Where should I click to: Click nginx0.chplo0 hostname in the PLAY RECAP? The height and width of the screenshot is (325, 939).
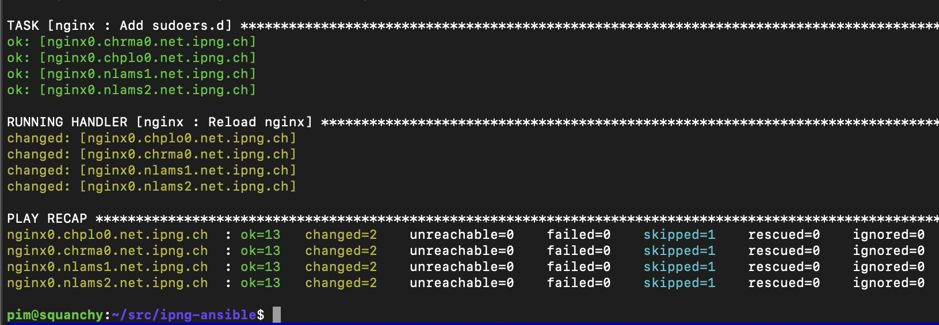point(108,235)
